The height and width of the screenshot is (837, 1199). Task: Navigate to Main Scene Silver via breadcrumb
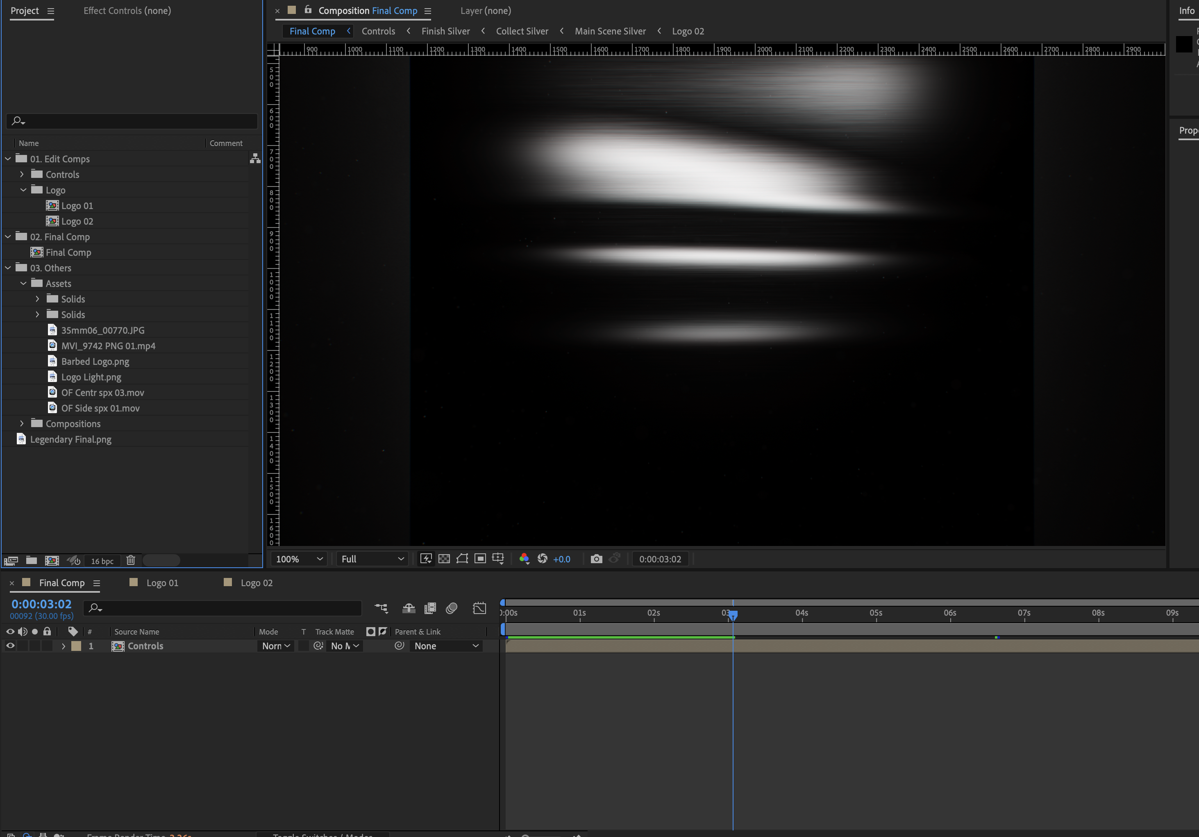coord(610,31)
